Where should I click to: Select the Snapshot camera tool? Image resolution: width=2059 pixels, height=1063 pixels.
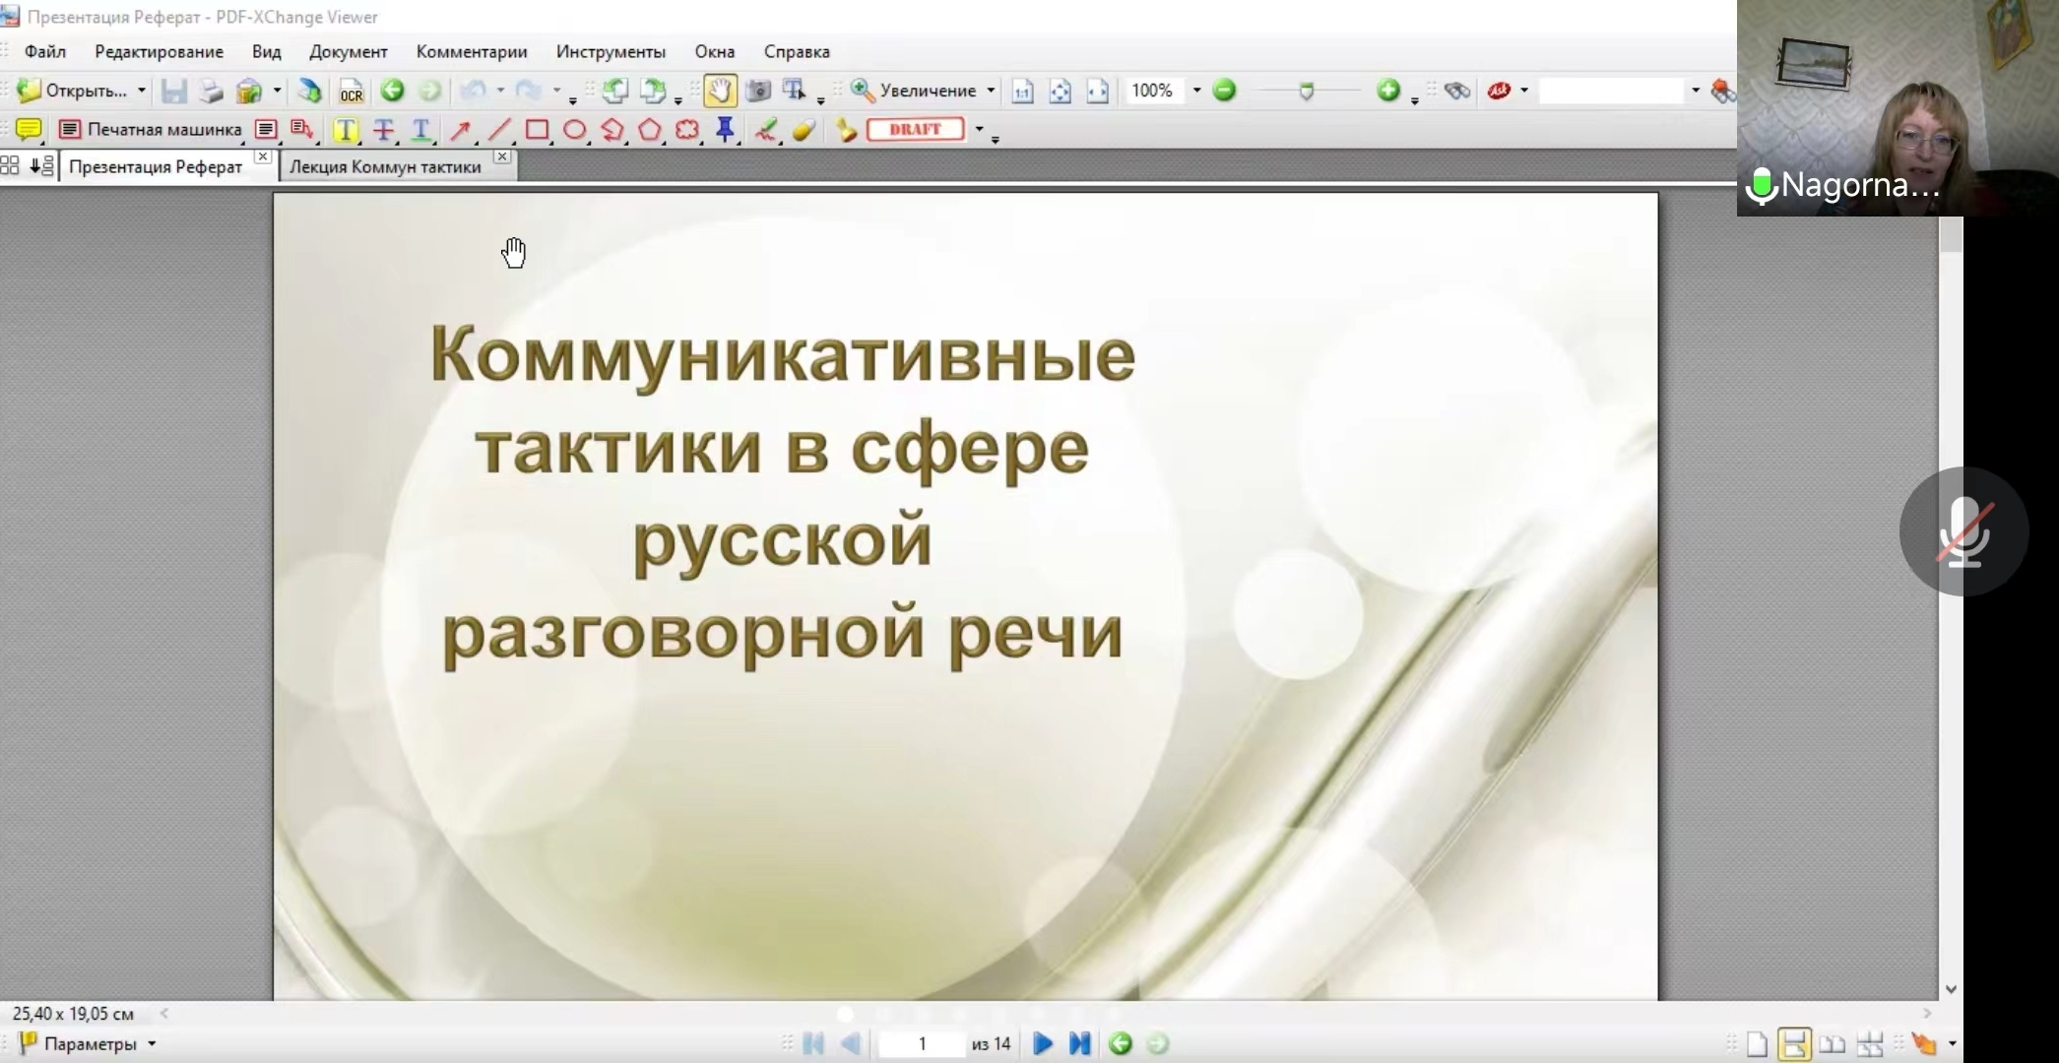click(x=757, y=92)
